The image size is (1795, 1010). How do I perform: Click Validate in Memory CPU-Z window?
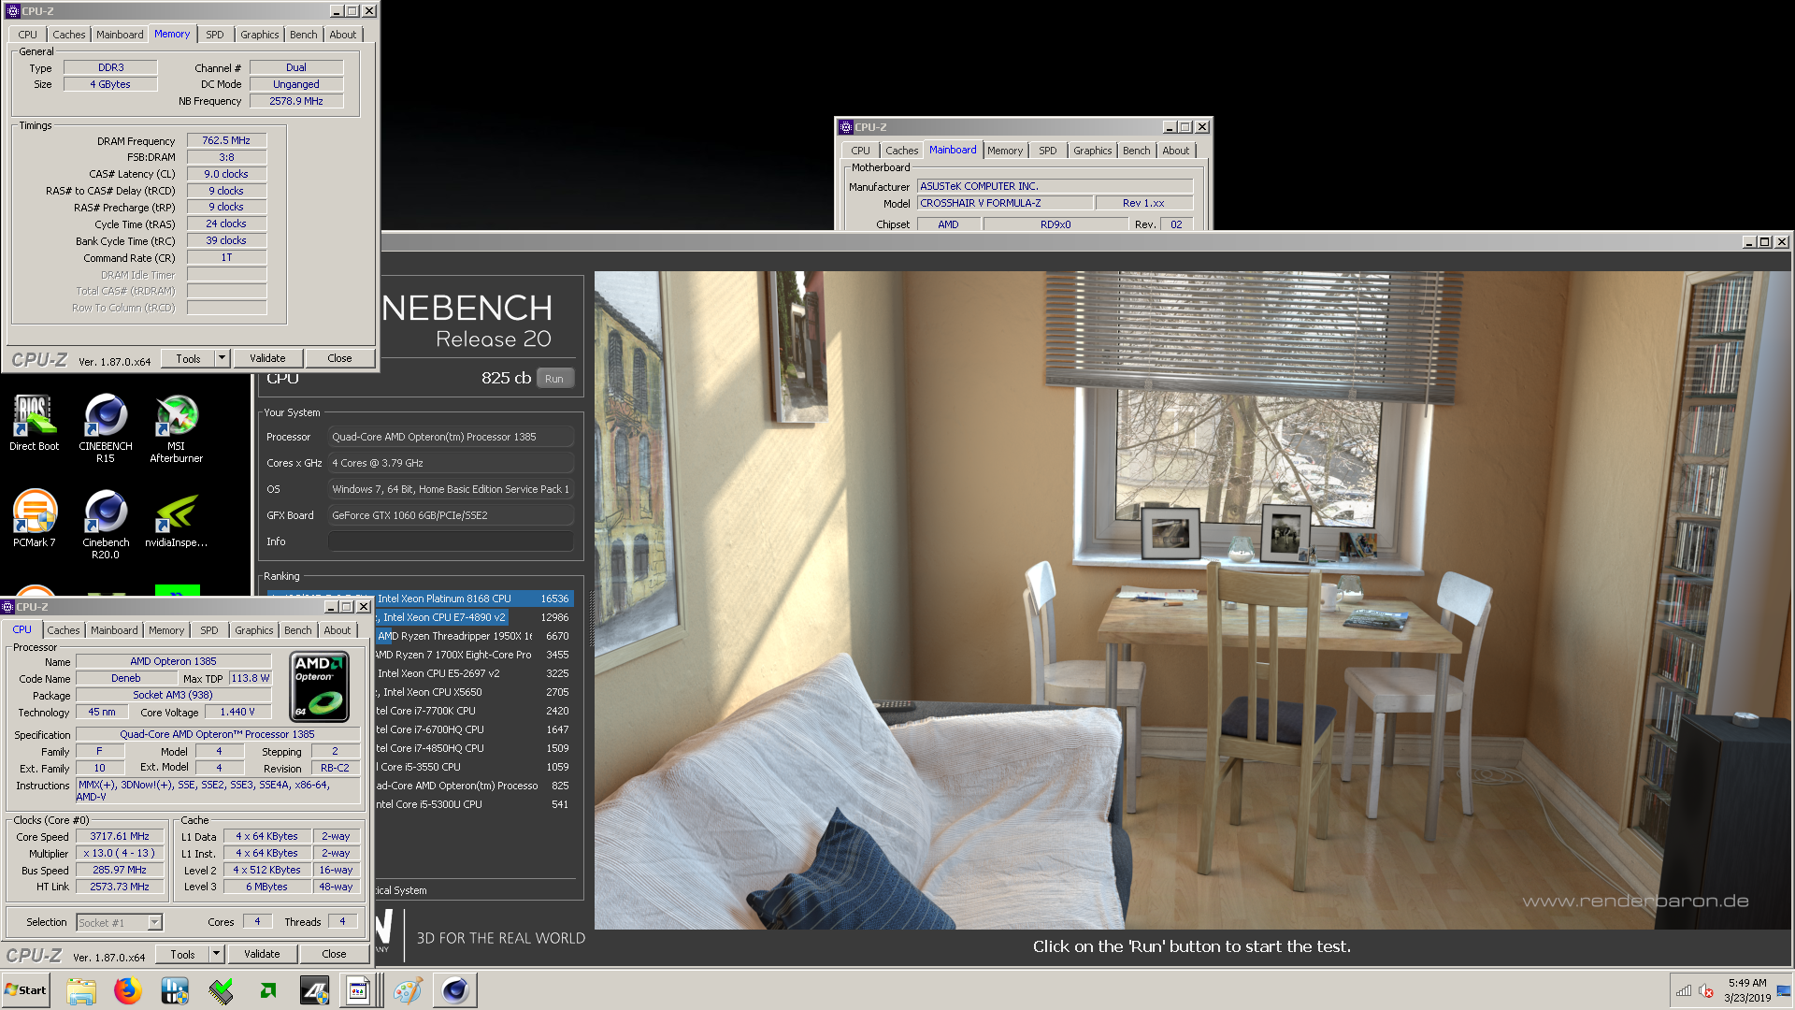267,358
